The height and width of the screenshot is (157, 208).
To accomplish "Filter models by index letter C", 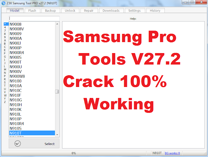I will pos(5,47).
